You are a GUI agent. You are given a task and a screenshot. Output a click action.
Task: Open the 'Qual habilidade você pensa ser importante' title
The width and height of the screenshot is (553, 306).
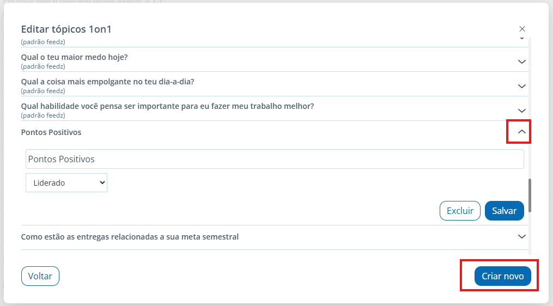[x=167, y=106]
